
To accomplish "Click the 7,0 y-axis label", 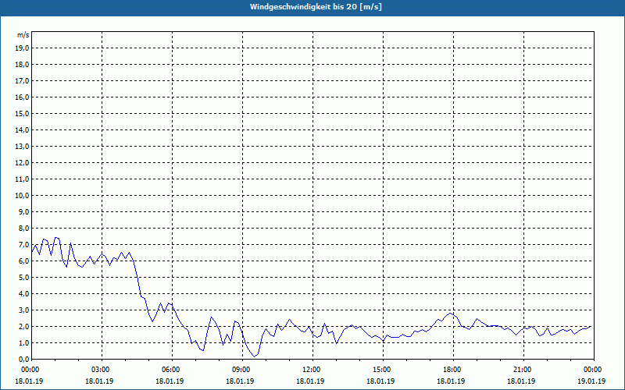I will pyautogui.click(x=23, y=245).
